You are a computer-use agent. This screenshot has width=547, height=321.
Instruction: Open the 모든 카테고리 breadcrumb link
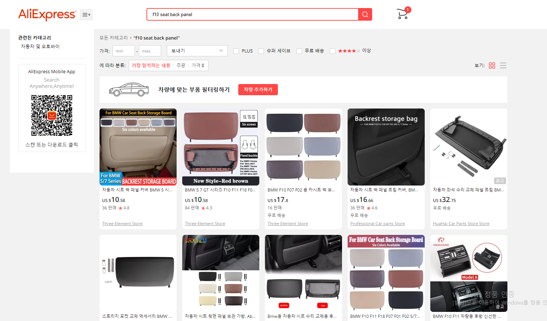pos(114,38)
